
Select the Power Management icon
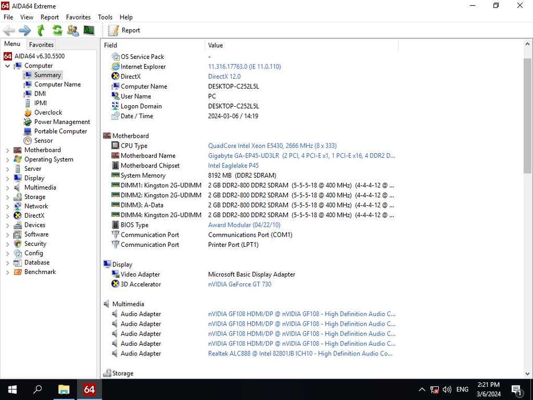click(x=27, y=122)
